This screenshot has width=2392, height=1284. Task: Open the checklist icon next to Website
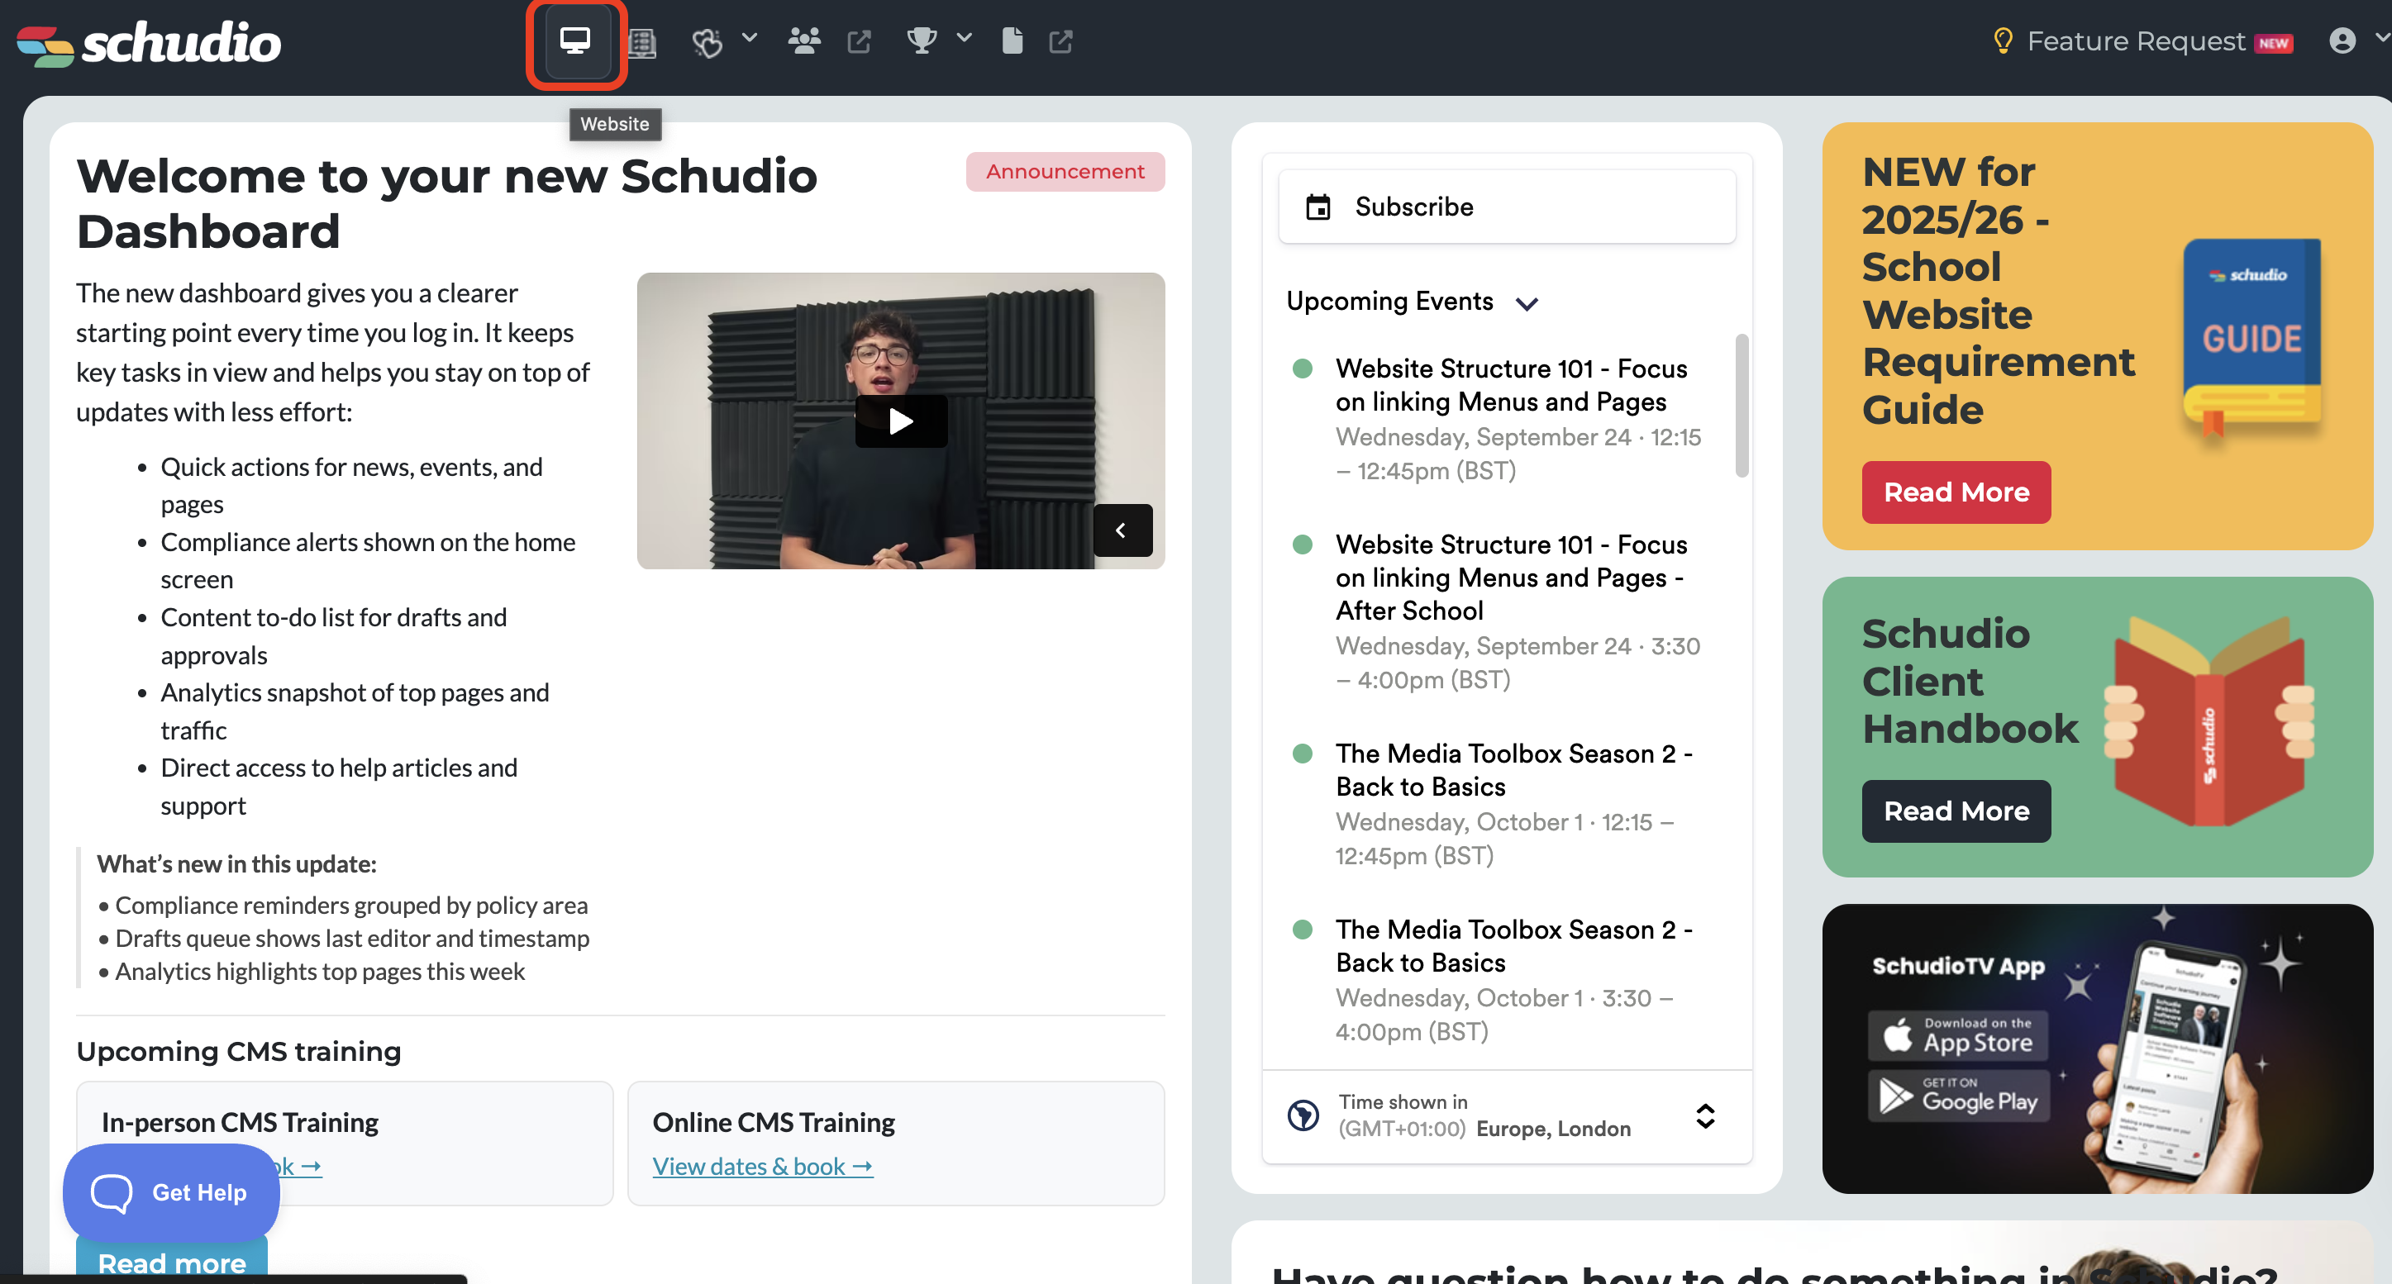tap(641, 43)
